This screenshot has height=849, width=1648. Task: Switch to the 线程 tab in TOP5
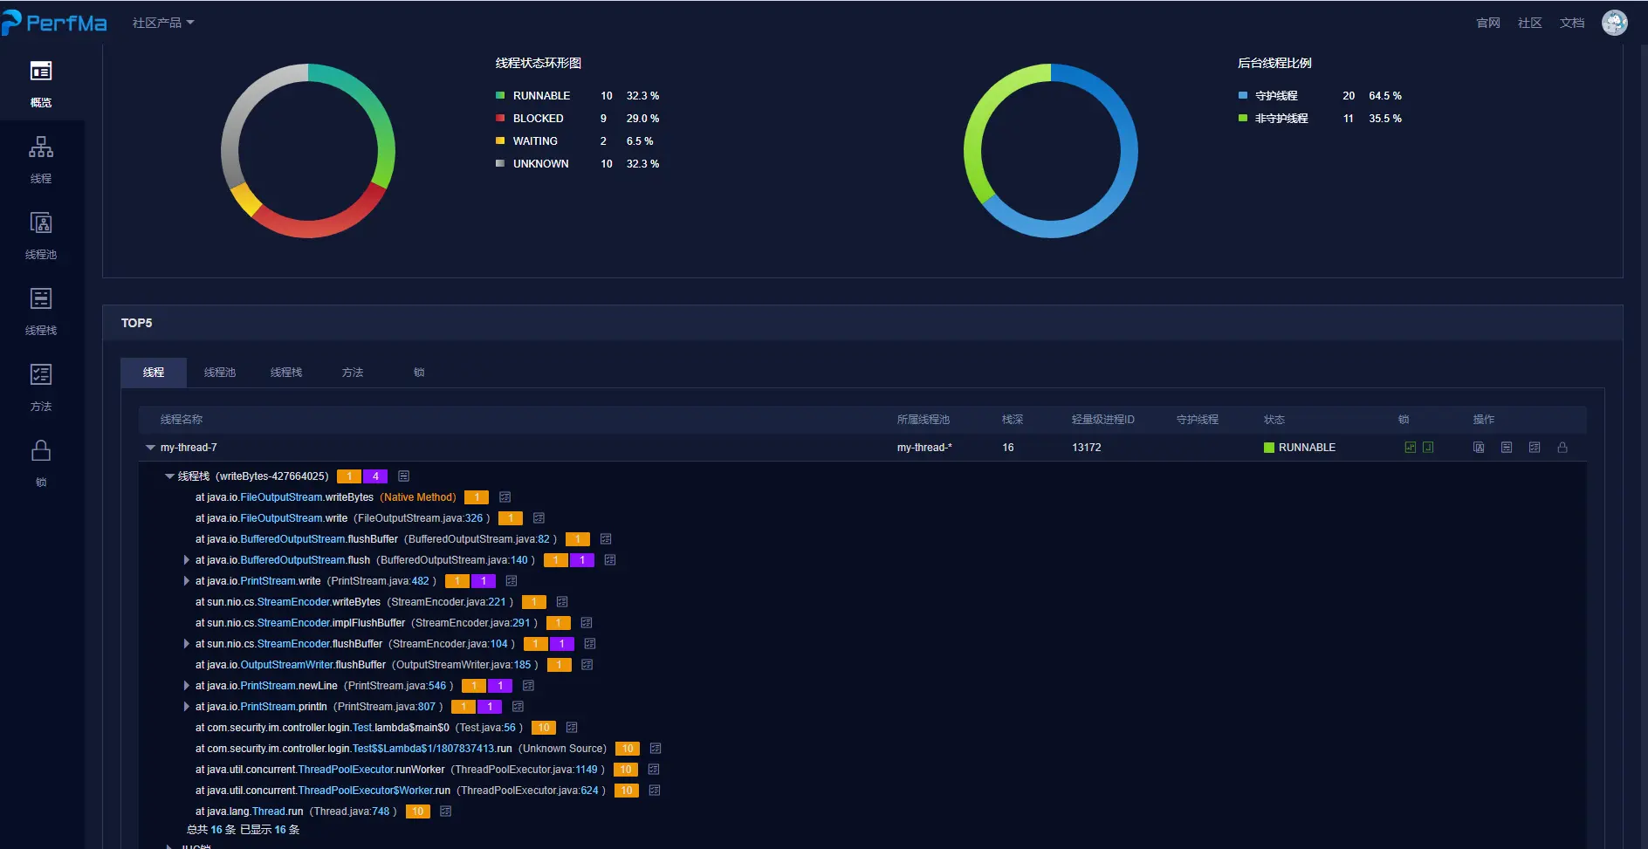pos(154,373)
